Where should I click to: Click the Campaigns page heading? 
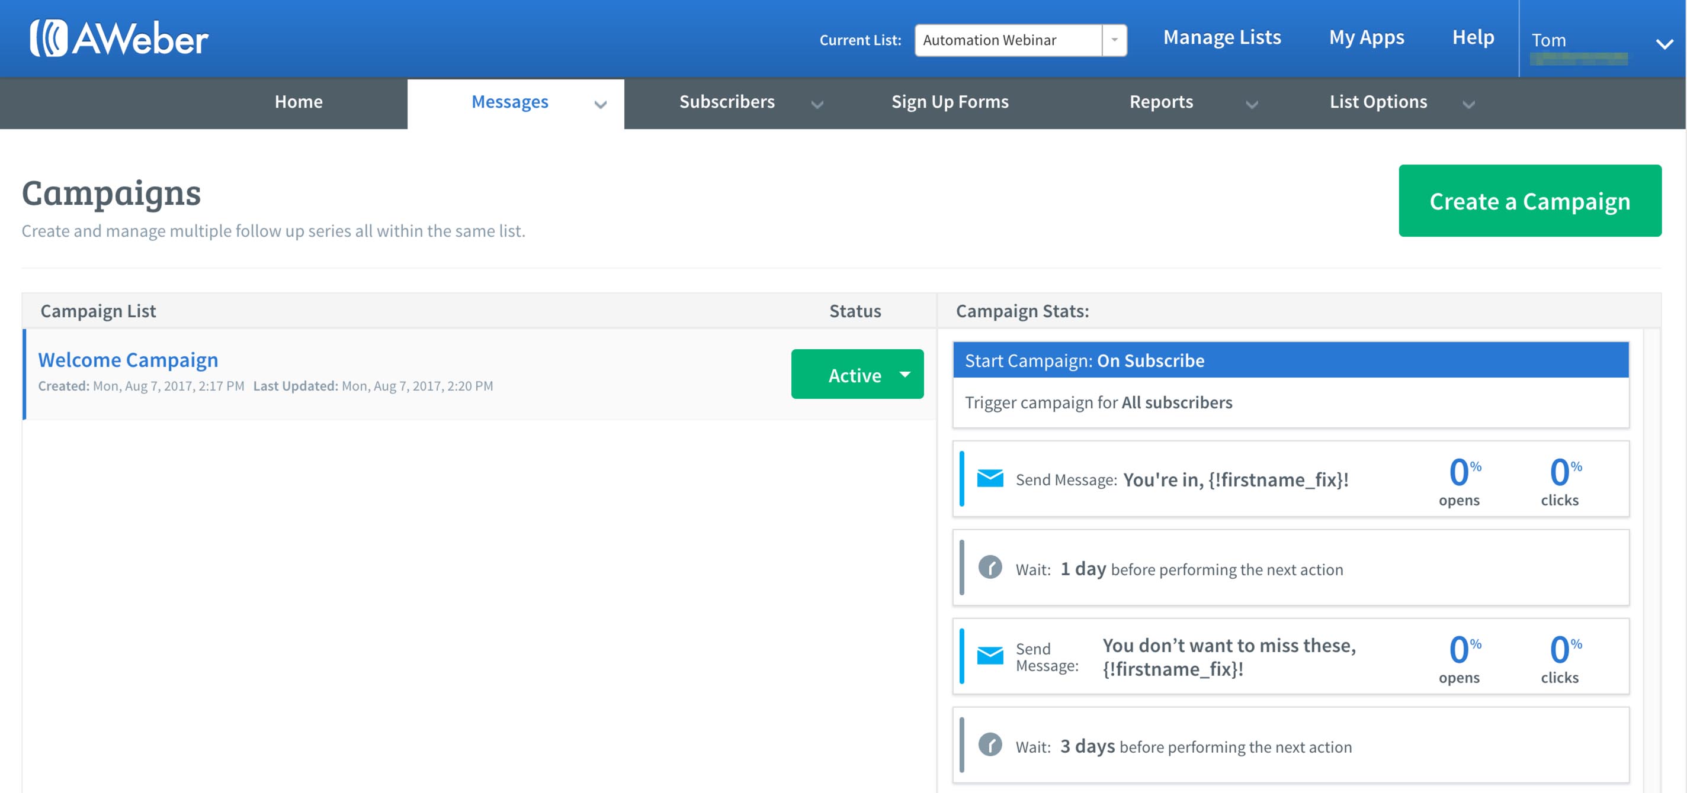111,194
